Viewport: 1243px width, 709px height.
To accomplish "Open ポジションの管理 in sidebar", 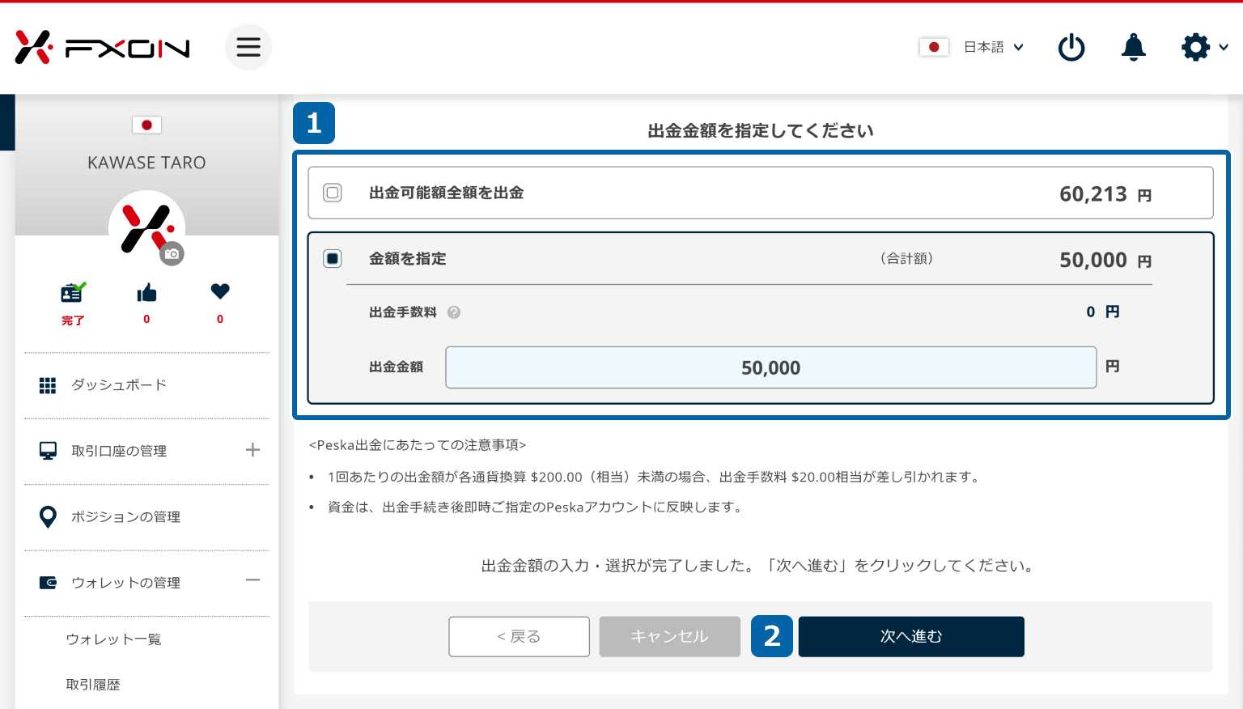I will tap(125, 517).
